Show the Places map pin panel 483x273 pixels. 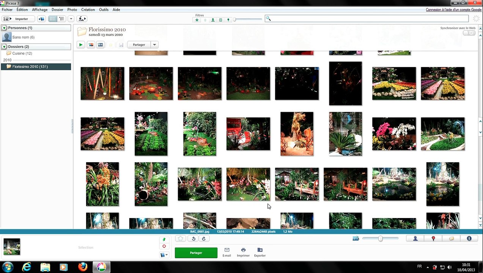[x=433, y=238]
